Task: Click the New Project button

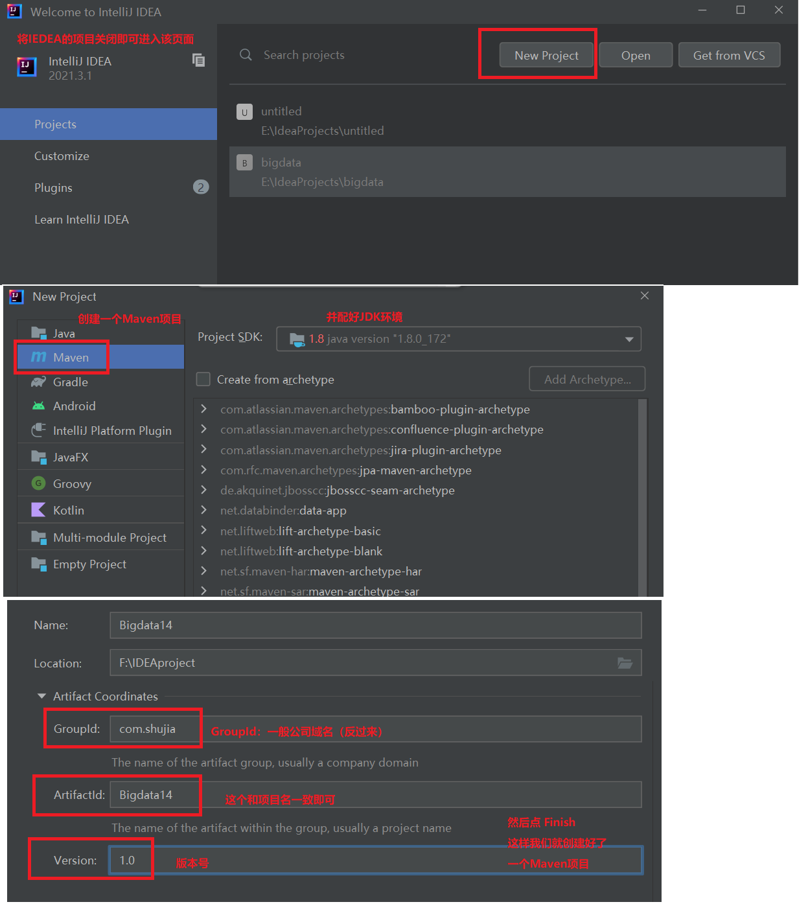Action: (x=546, y=55)
